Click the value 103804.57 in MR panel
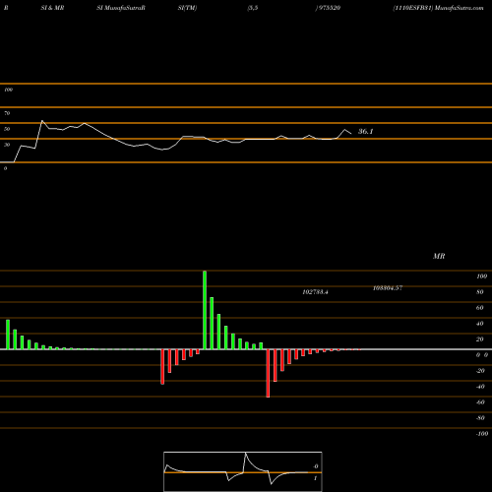 [x=388, y=288]
